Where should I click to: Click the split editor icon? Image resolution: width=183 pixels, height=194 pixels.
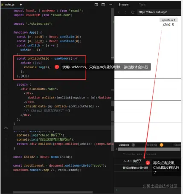tap(96, 5)
